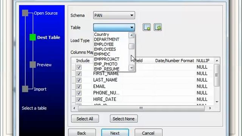
Task: Pick EMPMDC from the table list
Action: [x=102, y=54]
